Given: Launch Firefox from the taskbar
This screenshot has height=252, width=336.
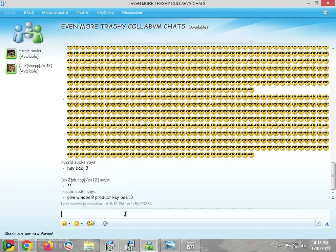Looking at the screenshot, I should [x=48, y=245].
